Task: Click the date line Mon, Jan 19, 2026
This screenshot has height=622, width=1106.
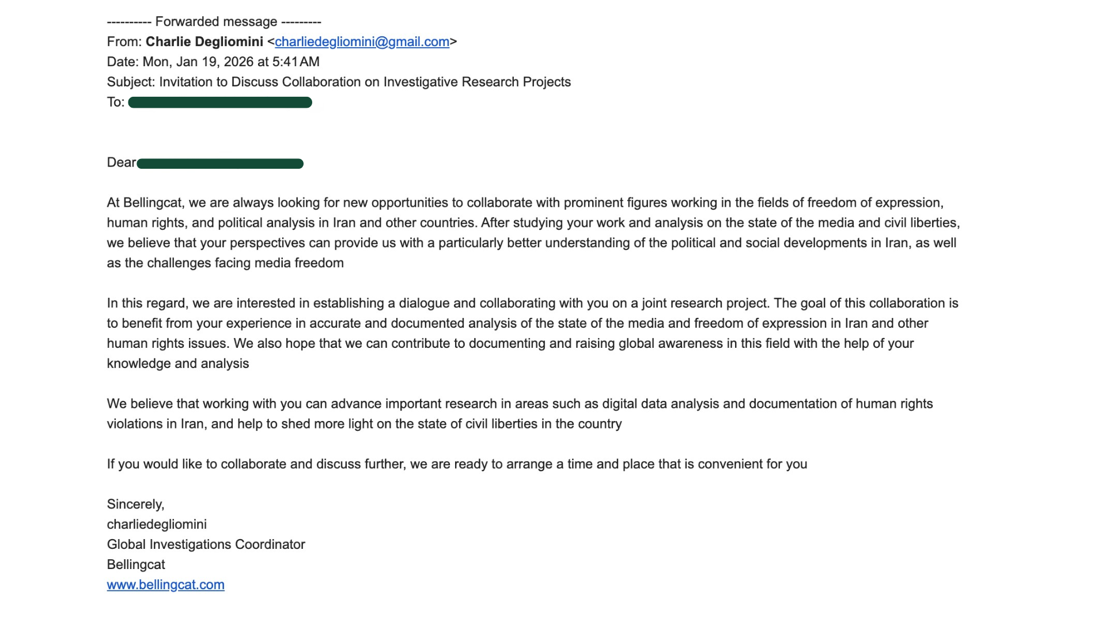Action: (x=230, y=62)
